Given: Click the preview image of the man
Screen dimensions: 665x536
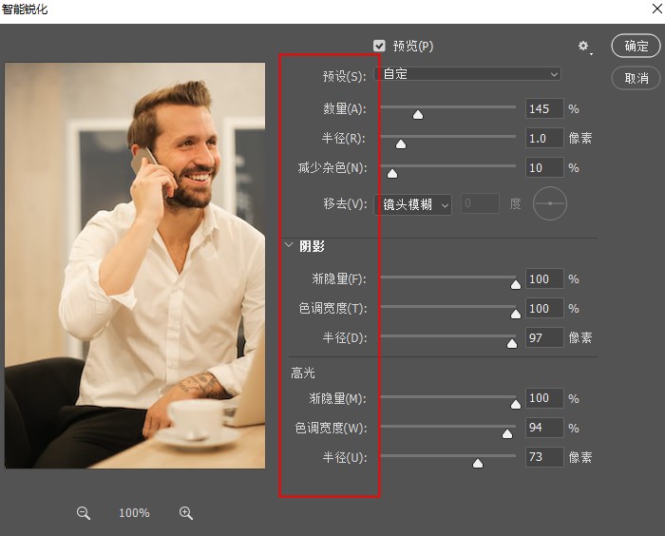Looking at the screenshot, I should (x=135, y=266).
